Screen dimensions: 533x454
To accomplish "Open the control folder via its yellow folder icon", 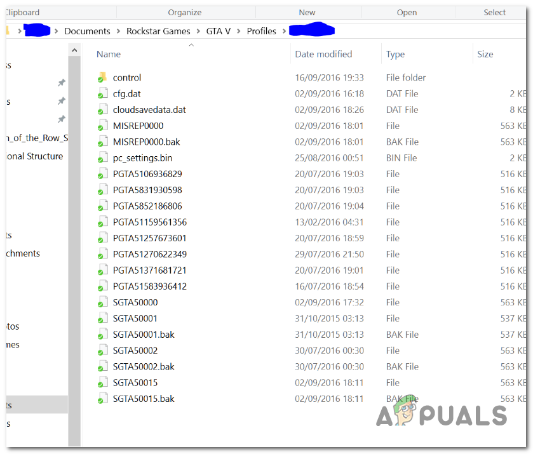I will coord(103,77).
